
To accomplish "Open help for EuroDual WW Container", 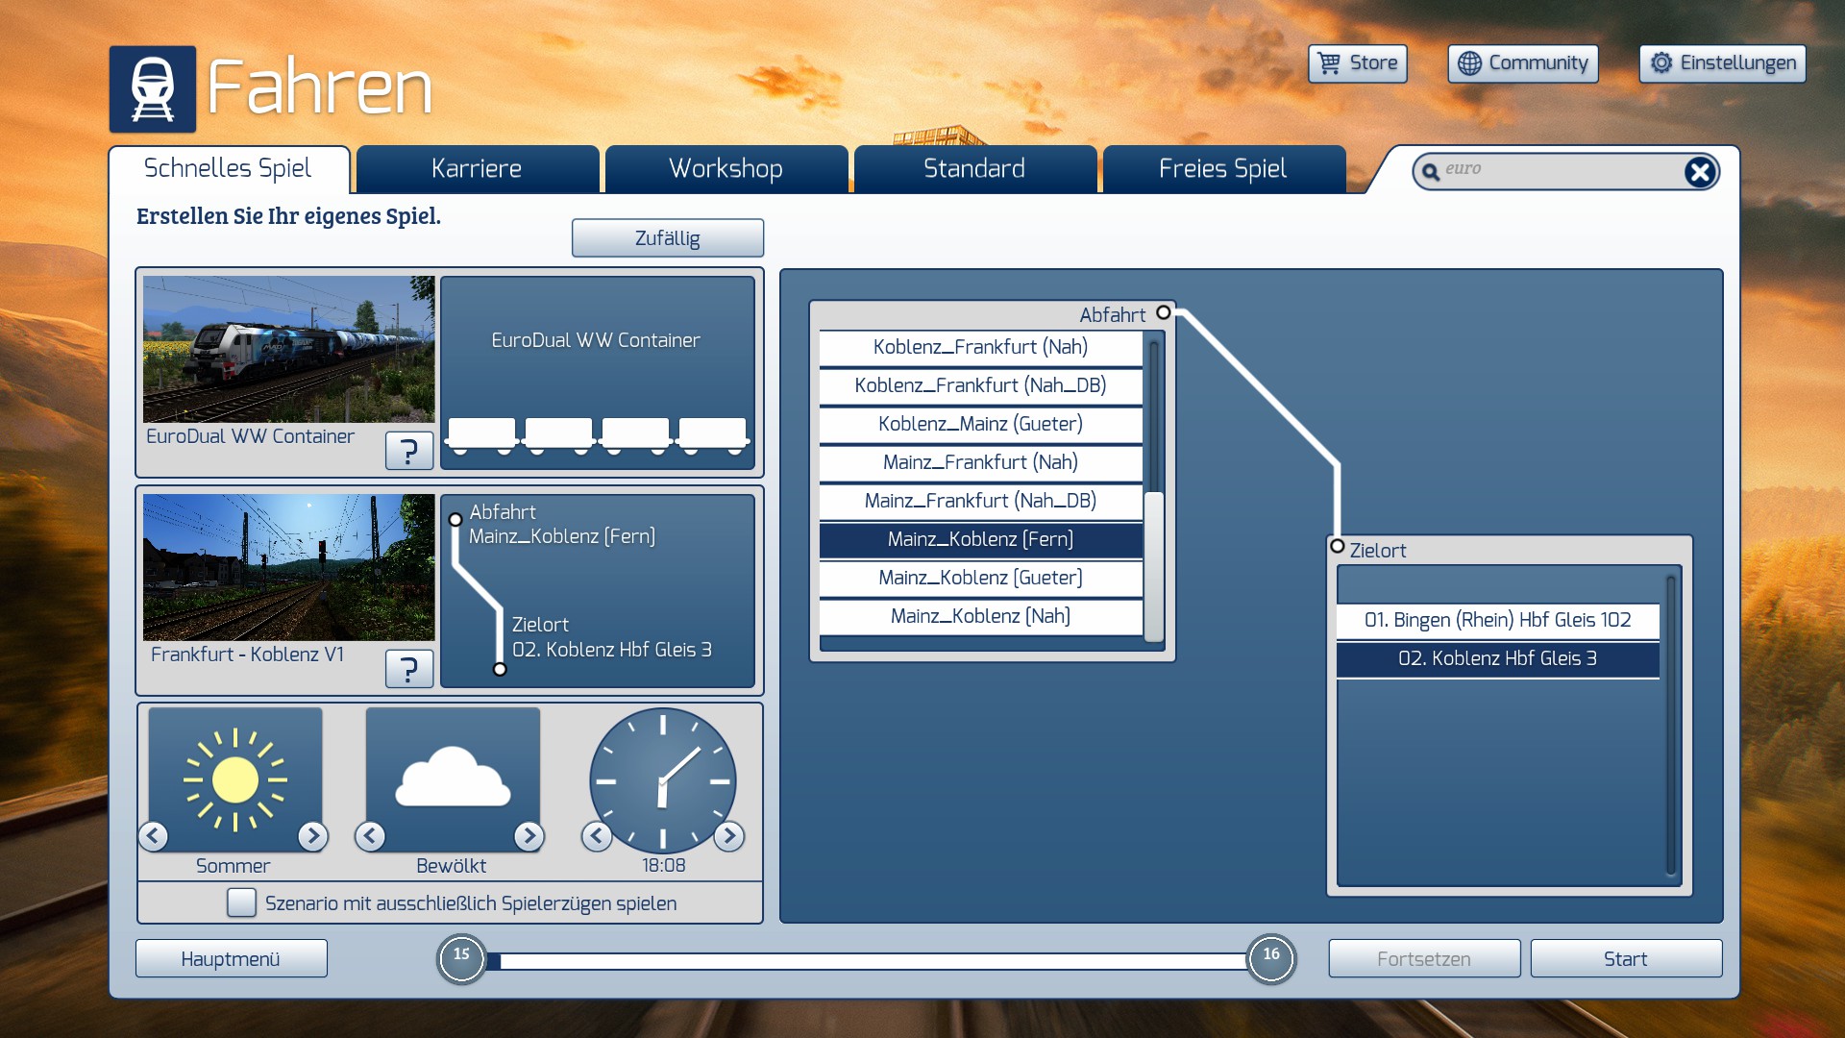I will [x=408, y=450].
